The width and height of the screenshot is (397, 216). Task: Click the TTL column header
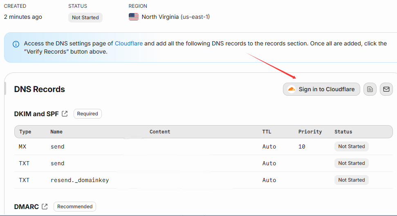click(x=267, y=132)
